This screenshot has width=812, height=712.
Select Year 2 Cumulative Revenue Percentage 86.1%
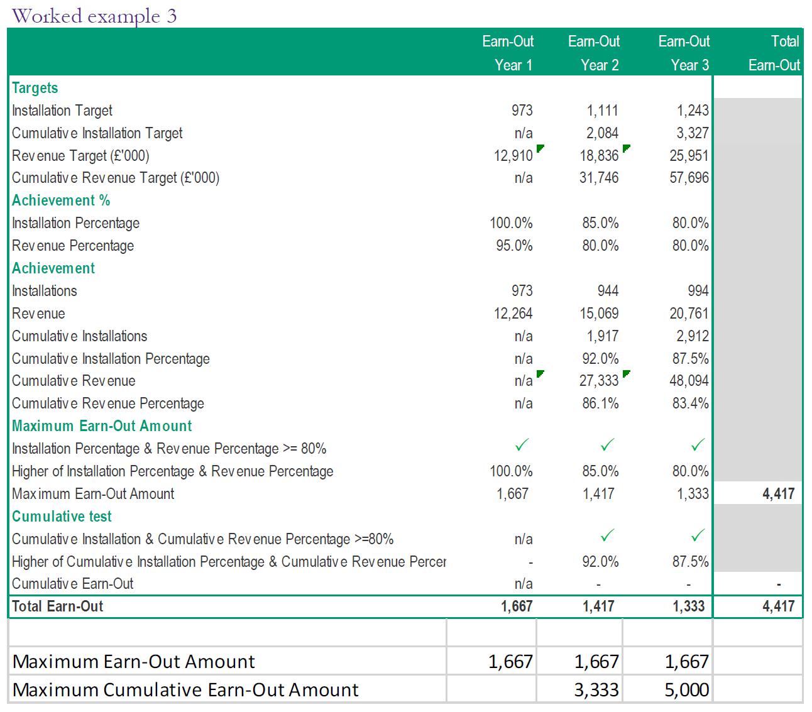pyautogui.click(x=600, y=403)
